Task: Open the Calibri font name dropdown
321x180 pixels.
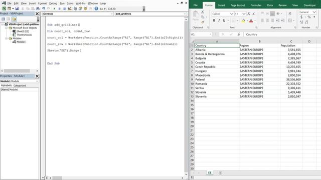Action: pos(232,13)
